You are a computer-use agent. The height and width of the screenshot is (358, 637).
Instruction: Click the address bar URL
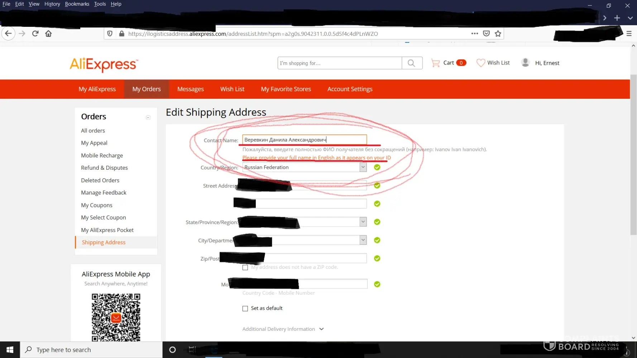point(253,34)
